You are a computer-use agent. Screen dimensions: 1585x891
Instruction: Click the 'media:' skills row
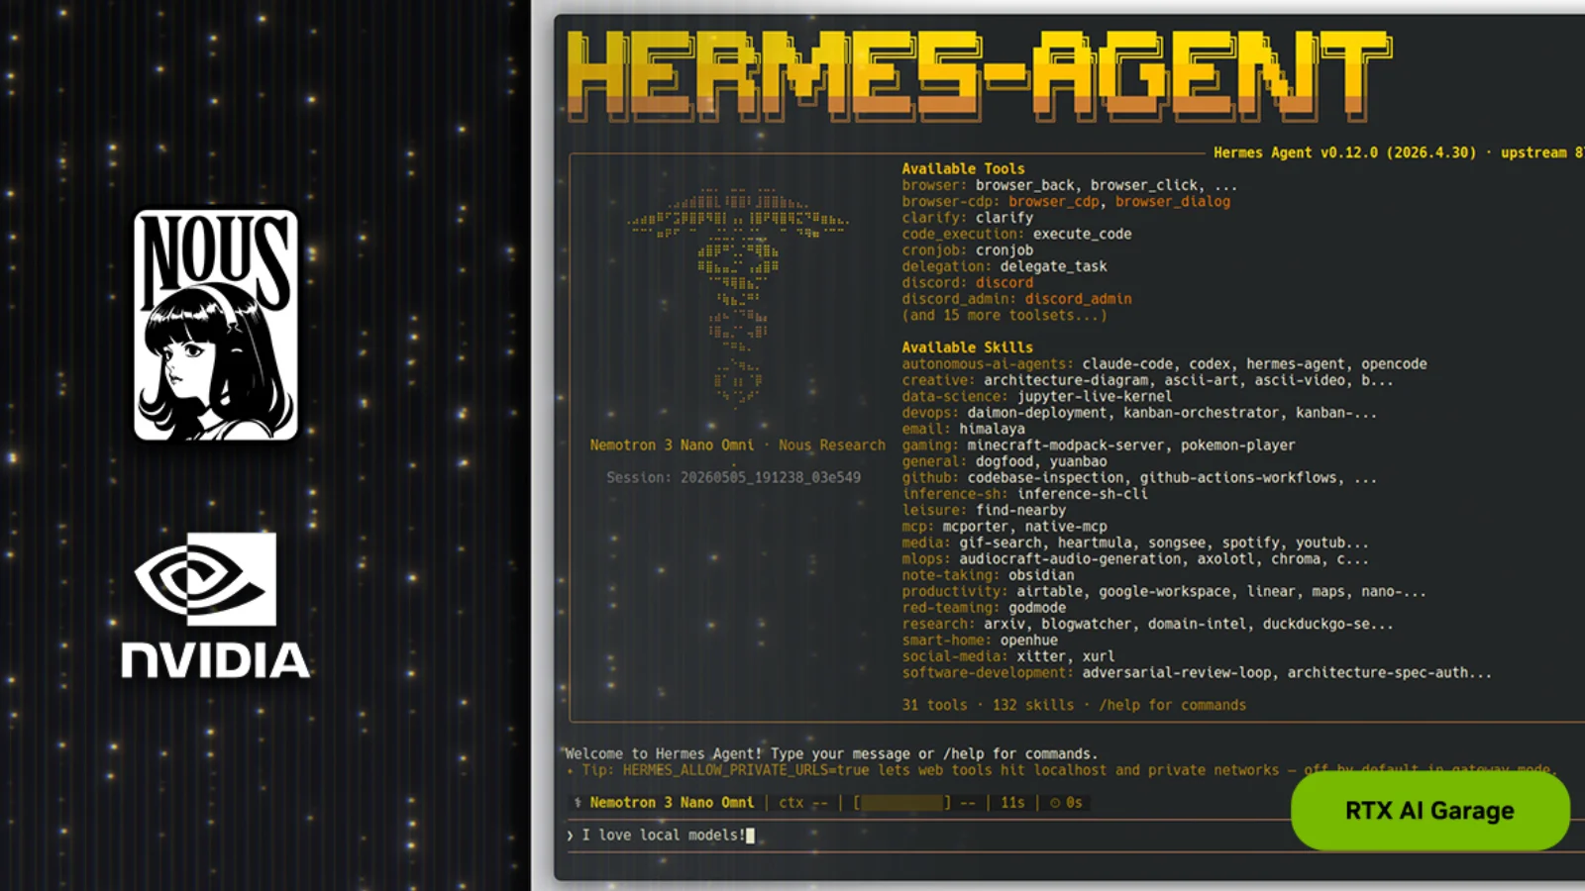(x=1135, y=543)
